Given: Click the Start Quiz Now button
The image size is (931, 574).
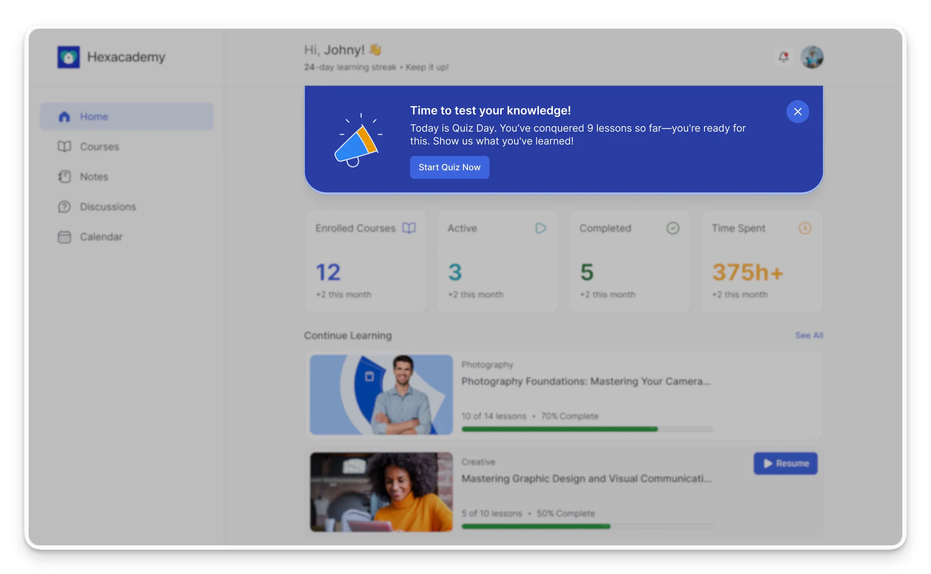Looking at the screenshot, I should click(x=449, y=167).
